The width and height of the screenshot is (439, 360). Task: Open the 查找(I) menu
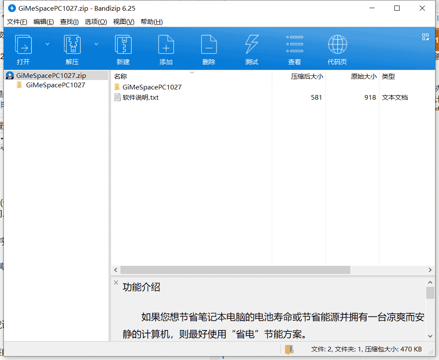[69, 22]
